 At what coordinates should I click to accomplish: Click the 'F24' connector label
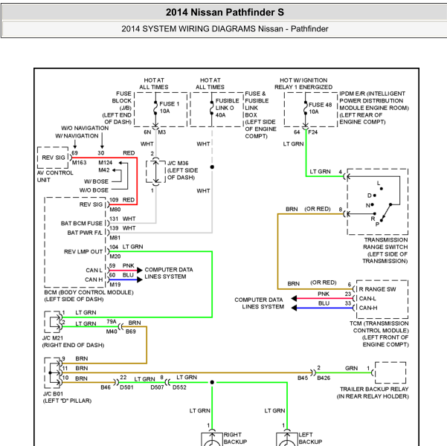pyautogui.click(x=312, y=132)
